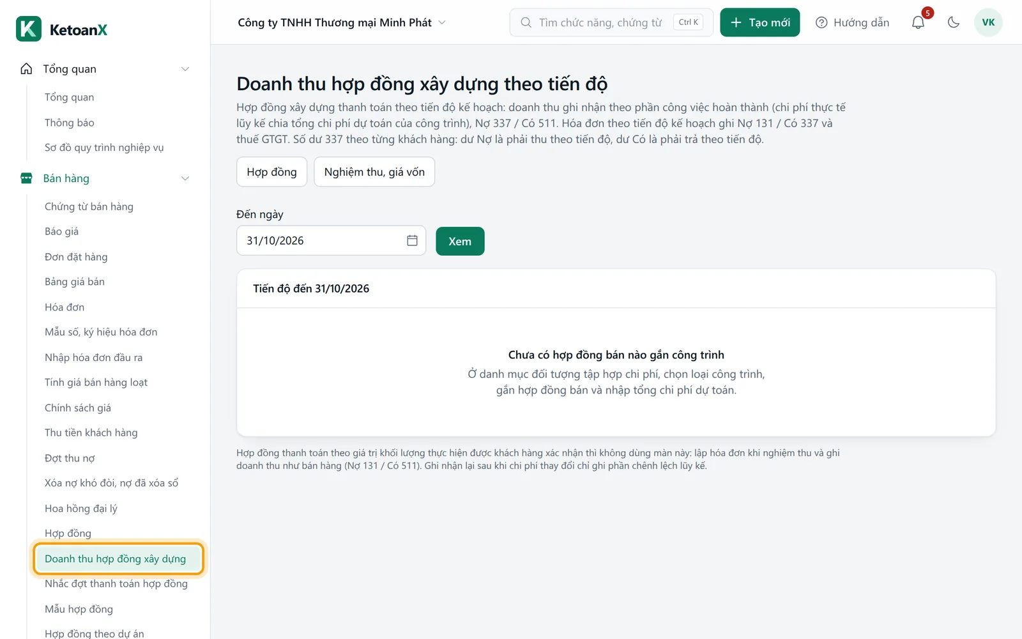Image resolution: width=1022 pixels, height=639 pixels.
Task: Select Bảng giá bán in sidebar
Action: coord(75,282)
